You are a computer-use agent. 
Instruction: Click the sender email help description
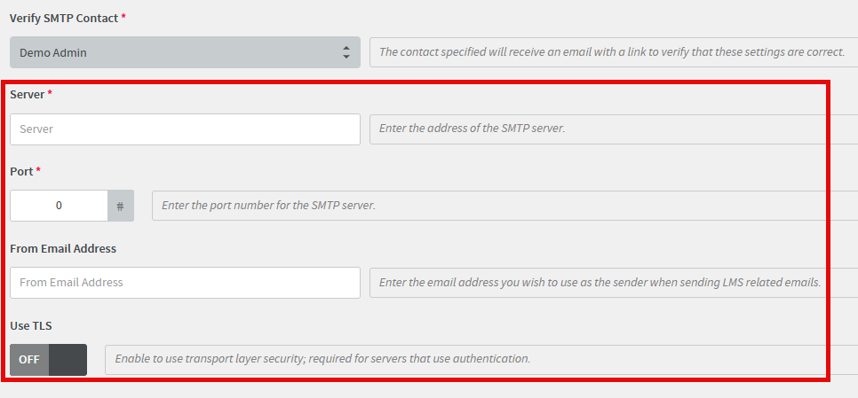[600, 282]
